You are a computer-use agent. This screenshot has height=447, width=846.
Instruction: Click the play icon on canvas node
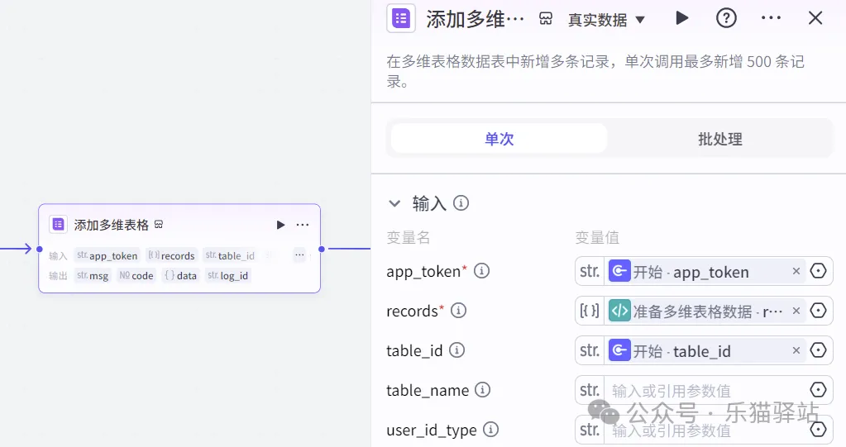[x=280, y=225]
